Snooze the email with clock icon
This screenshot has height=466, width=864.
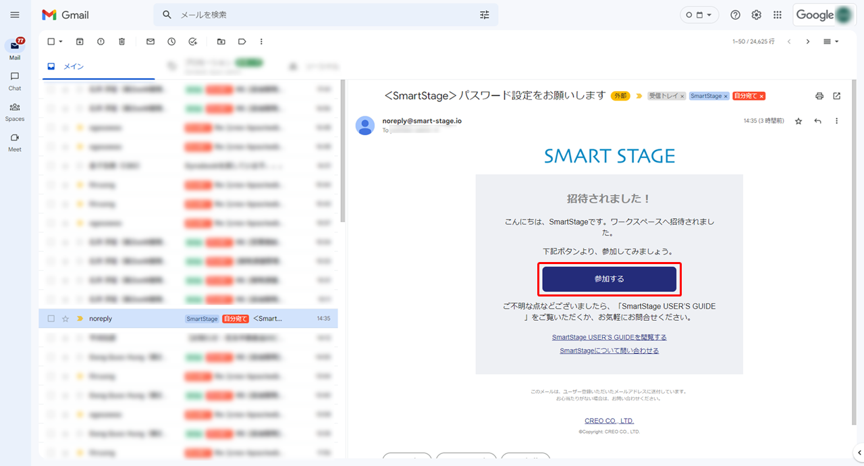pyautogui.click(x=171, y=42)
